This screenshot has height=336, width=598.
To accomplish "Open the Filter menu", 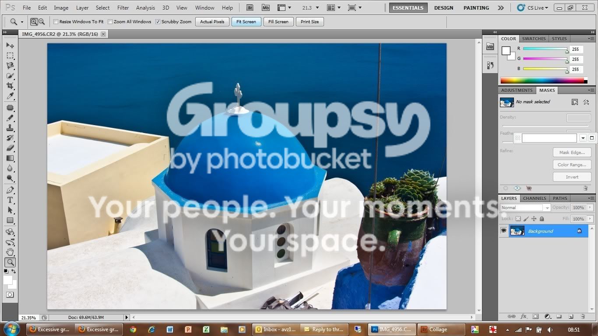I will coord(123,8).
